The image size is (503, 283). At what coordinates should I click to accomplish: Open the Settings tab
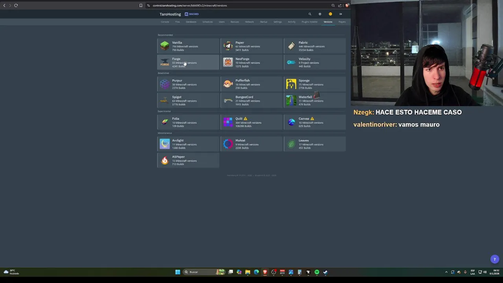(x=277, y=22)
